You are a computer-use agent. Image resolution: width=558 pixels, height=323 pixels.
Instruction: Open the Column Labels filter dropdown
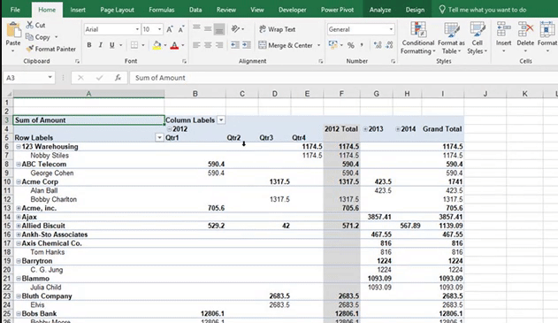221,120
